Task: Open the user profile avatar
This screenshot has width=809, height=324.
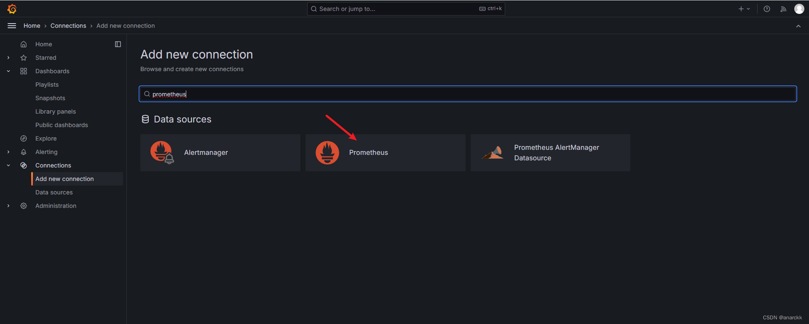Action: click(799, 9)
